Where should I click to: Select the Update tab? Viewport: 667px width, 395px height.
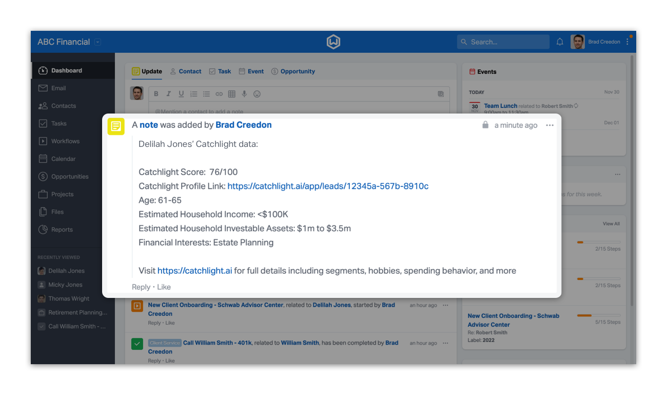pyautogui.click(x=147, y=71)
